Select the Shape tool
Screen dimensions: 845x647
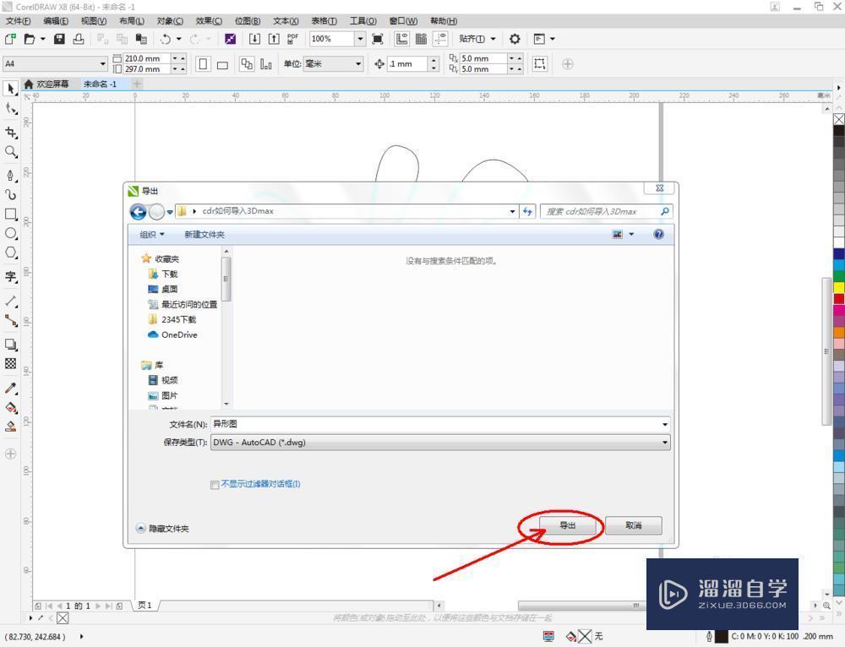coord(11,109)
